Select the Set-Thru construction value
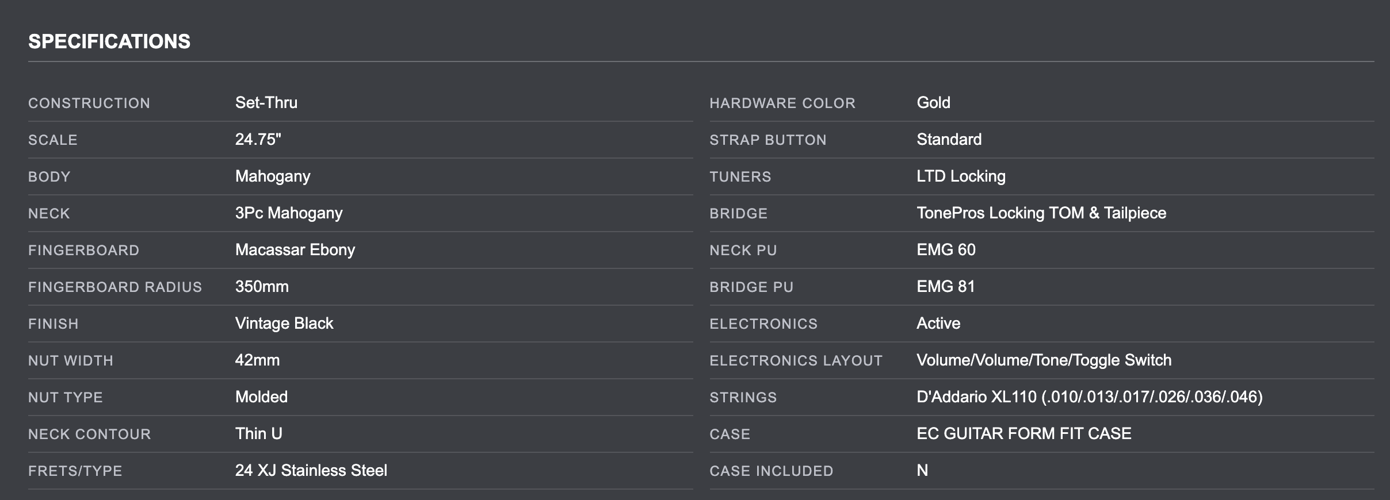This screenshot has width=1390, height=500. 266,102
